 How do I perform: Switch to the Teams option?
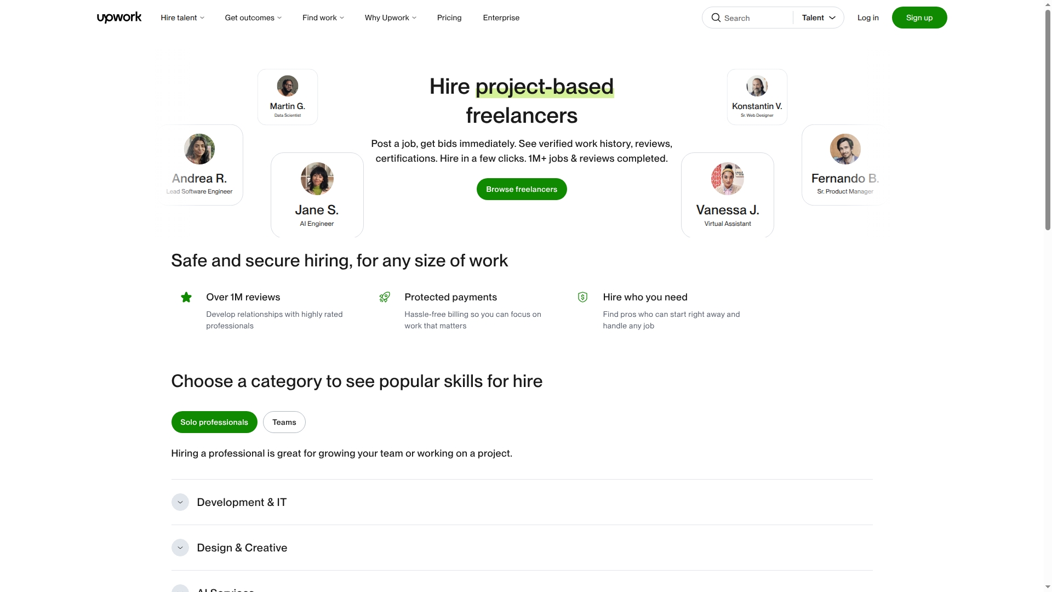pos(284,422)
